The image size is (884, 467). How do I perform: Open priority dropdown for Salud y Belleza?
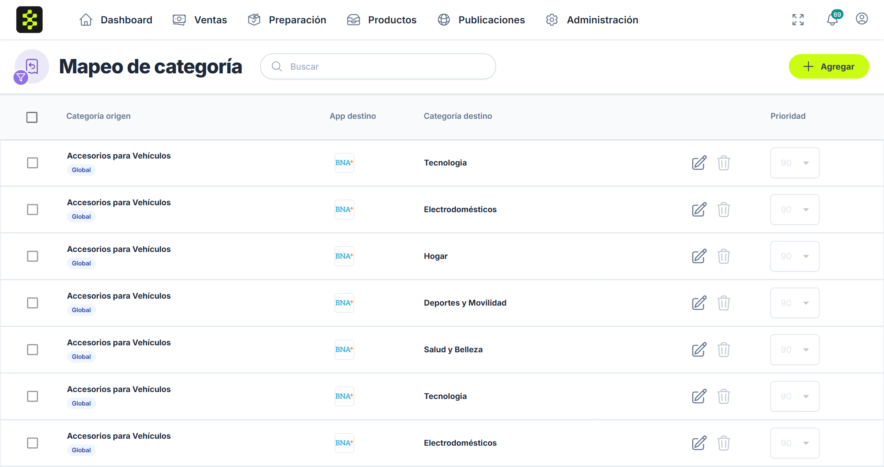795,349
